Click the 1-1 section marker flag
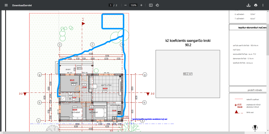This screenshot has height=134, width=269. [x=83, y=24]
